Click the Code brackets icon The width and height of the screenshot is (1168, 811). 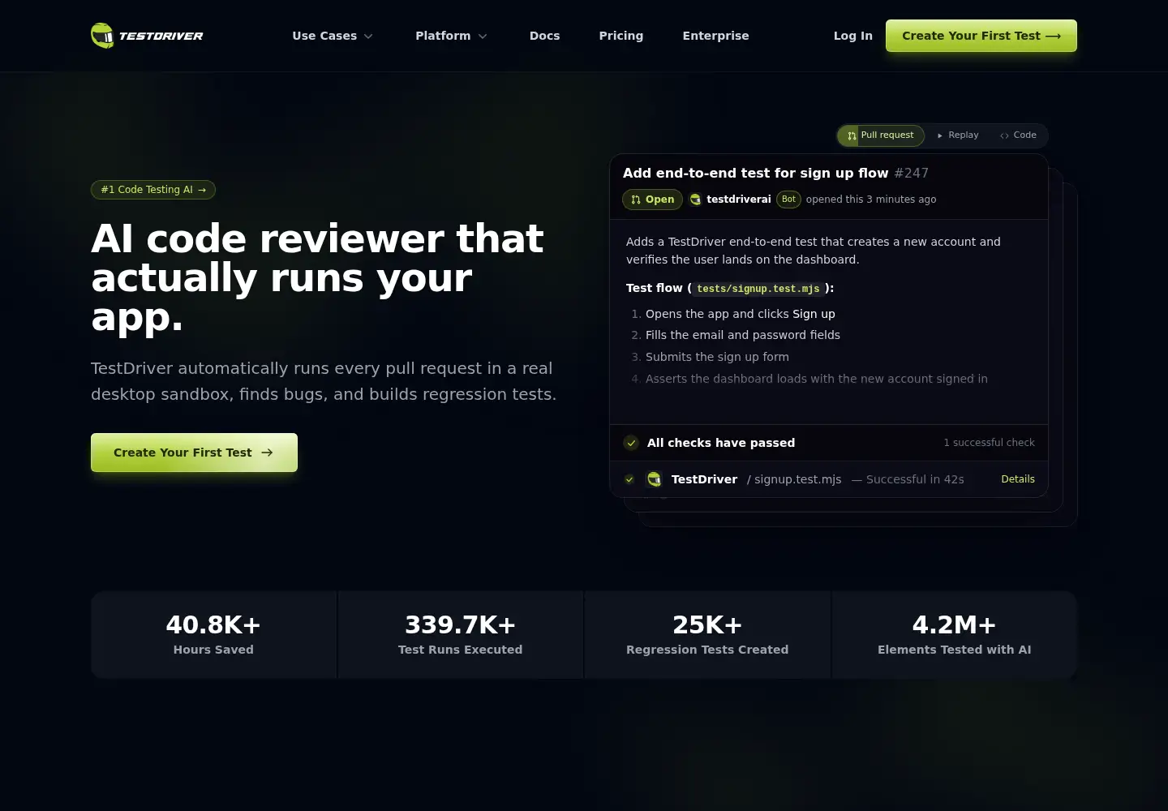point(1004,136)
